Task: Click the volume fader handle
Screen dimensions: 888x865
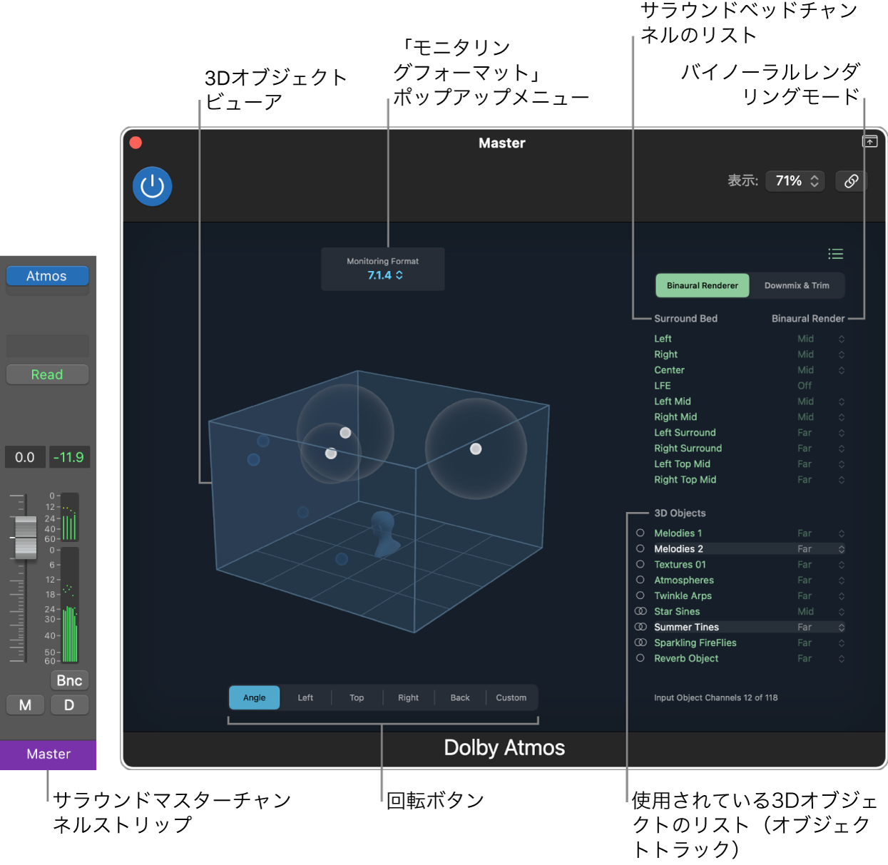Action: pos(26,537)
